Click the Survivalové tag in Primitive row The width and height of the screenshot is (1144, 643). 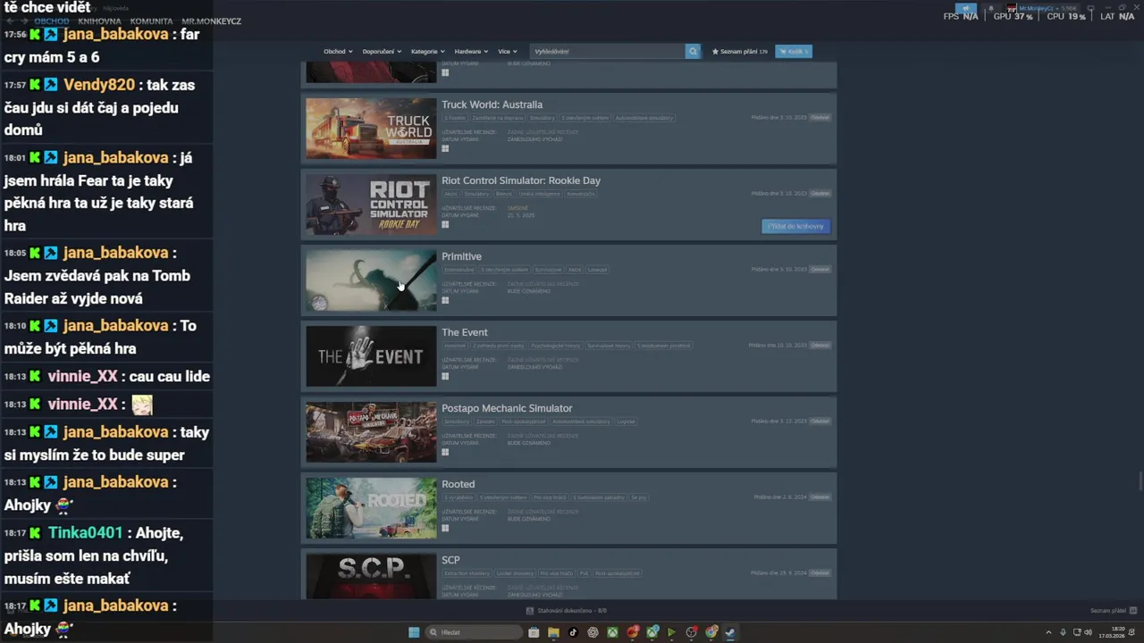click(548, 270)
